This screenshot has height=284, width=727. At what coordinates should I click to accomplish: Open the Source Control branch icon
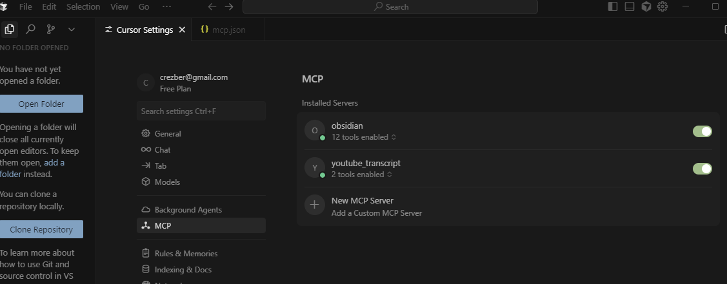point(50,30)
